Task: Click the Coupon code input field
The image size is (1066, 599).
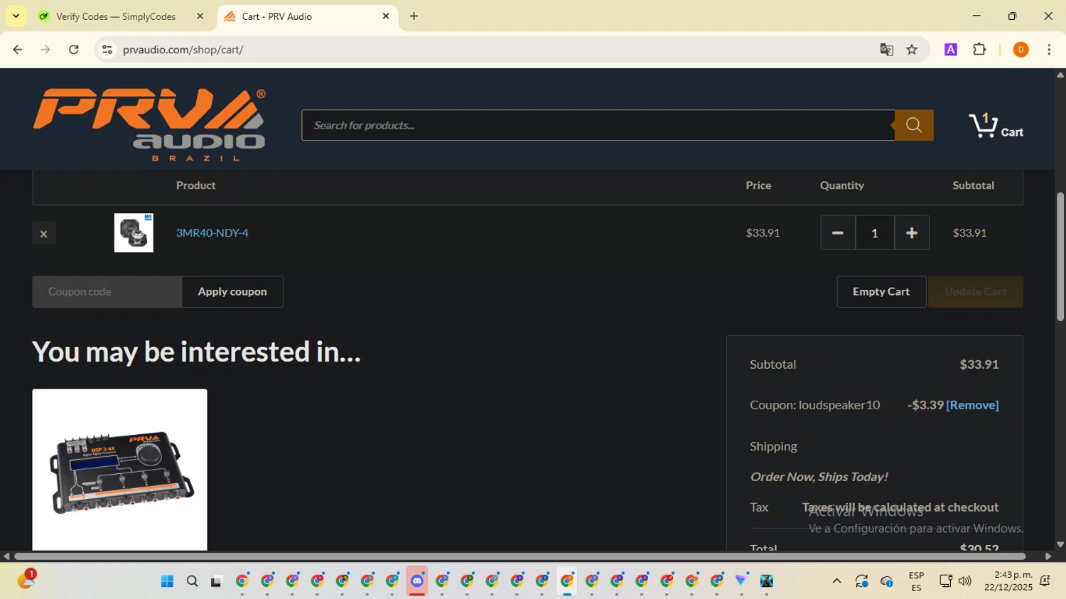Action: [x=107, y=292]
